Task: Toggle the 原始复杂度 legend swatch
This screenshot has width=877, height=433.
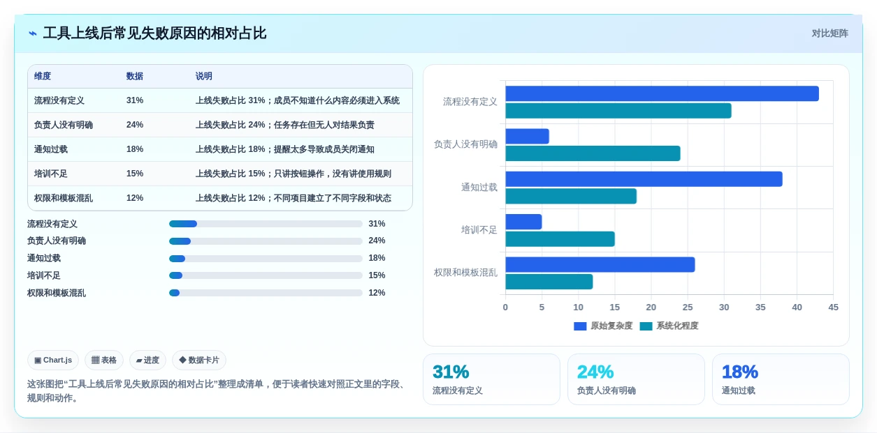Action: 580,326
